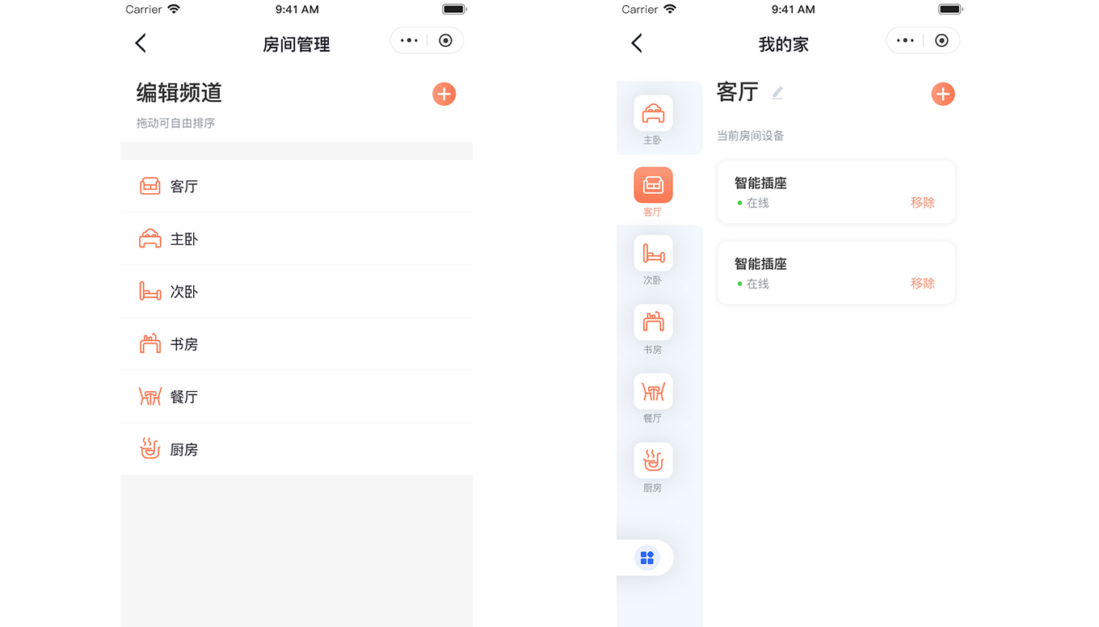Switch to 厨房 in the sidebar
1099x627 pixels.
pyautogui.click(x=653, y=468)
